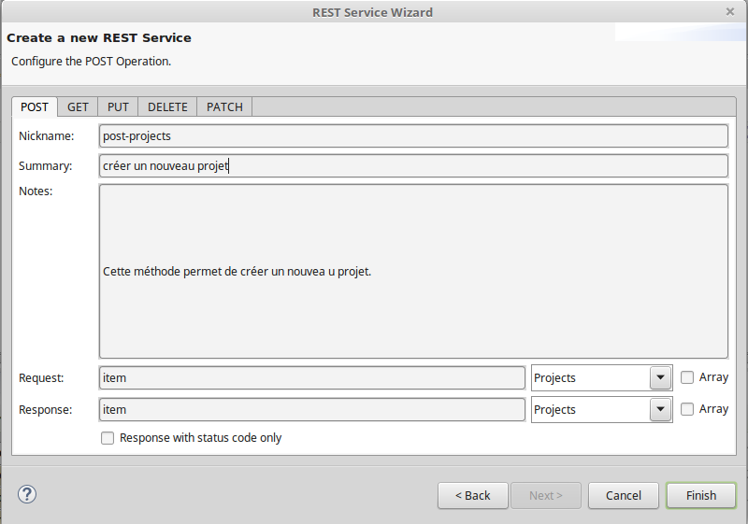Viewport: 748px width, 524px height.
Task: Go back with the Back button
Action: (x=473, y=495)
